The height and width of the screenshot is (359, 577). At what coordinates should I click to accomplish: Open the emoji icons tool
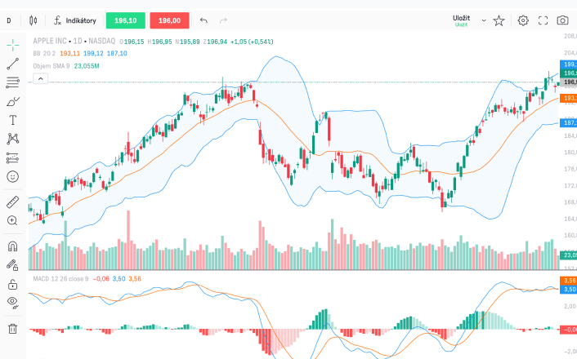13,177
